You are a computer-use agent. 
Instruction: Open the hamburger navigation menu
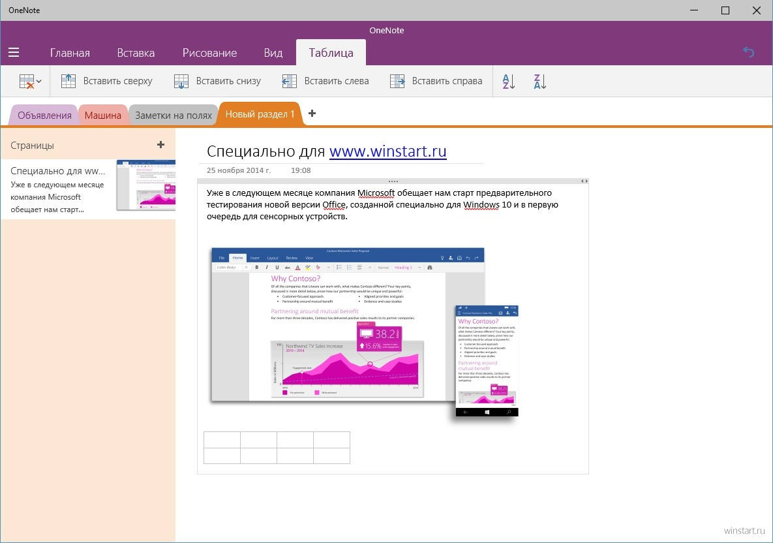click(x=14, y=52)
